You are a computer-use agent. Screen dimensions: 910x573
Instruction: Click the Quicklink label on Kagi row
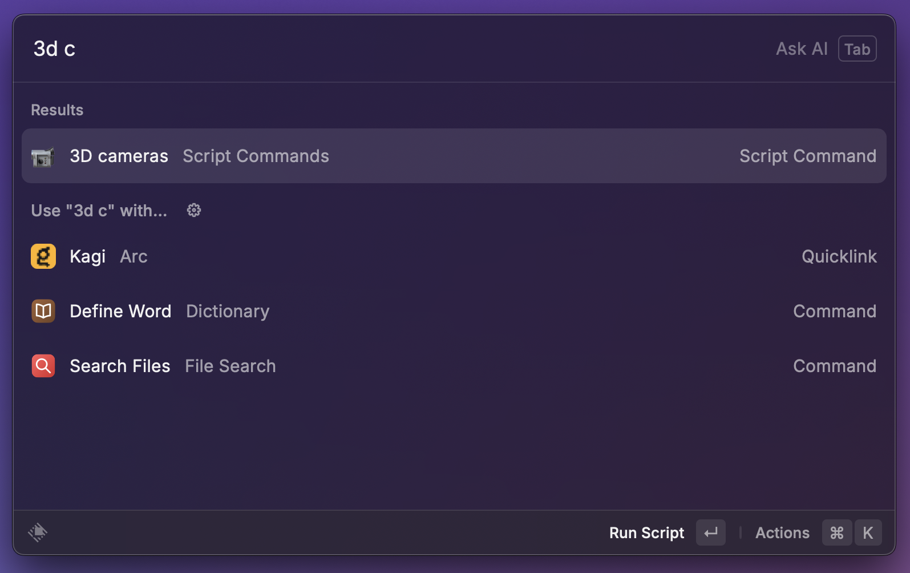pyautogui.click(x=839, y=257)
